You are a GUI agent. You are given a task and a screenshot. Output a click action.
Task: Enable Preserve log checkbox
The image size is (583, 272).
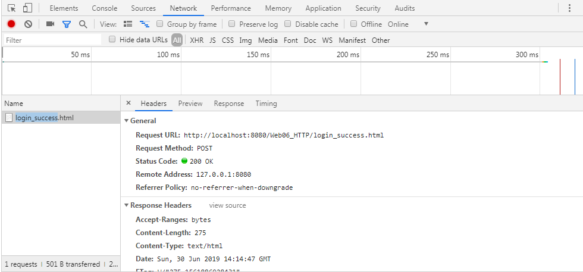(x=231, y=24)
